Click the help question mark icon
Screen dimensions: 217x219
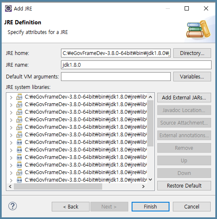(13, 206)
